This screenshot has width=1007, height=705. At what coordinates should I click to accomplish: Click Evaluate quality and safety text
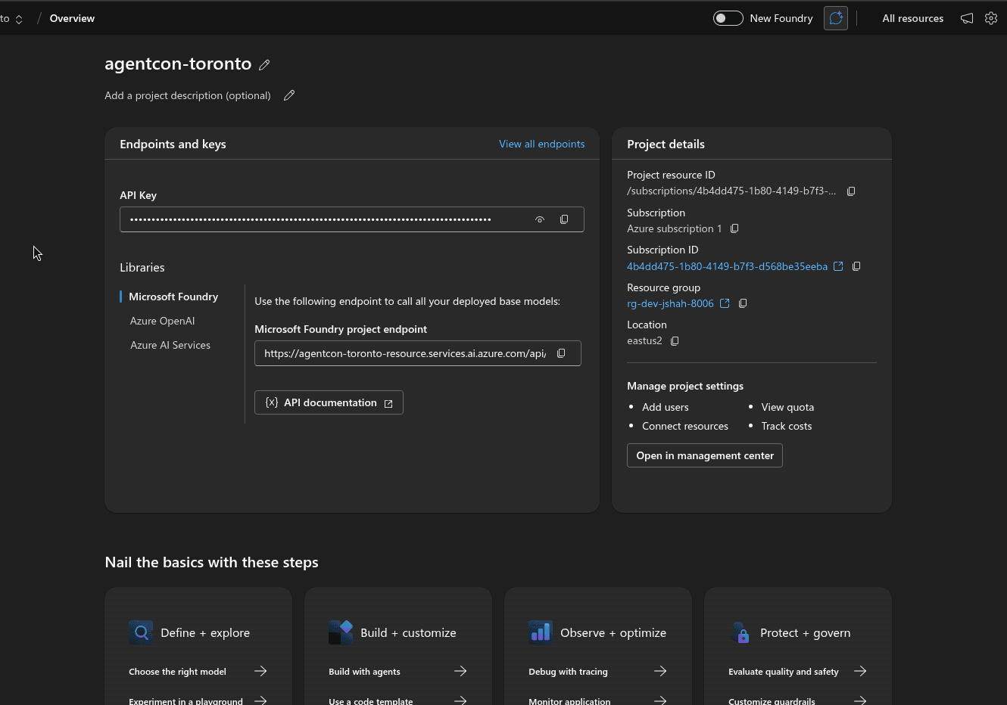pyautogui.click(x=784, y=672)
